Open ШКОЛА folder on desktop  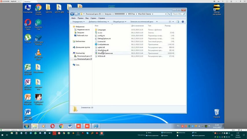(49, 9)
